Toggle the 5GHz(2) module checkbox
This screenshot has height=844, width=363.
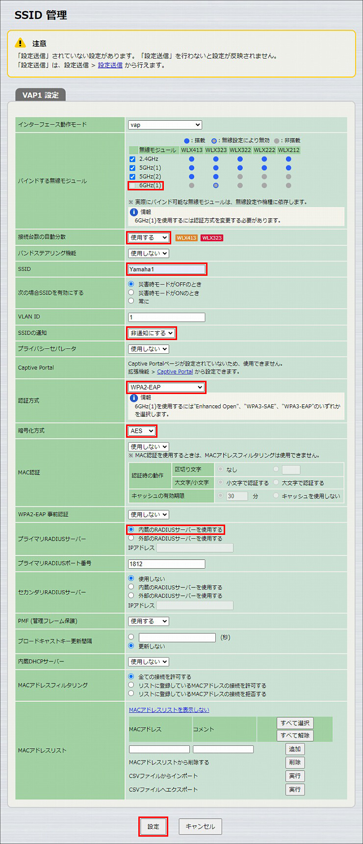[132, 177]
